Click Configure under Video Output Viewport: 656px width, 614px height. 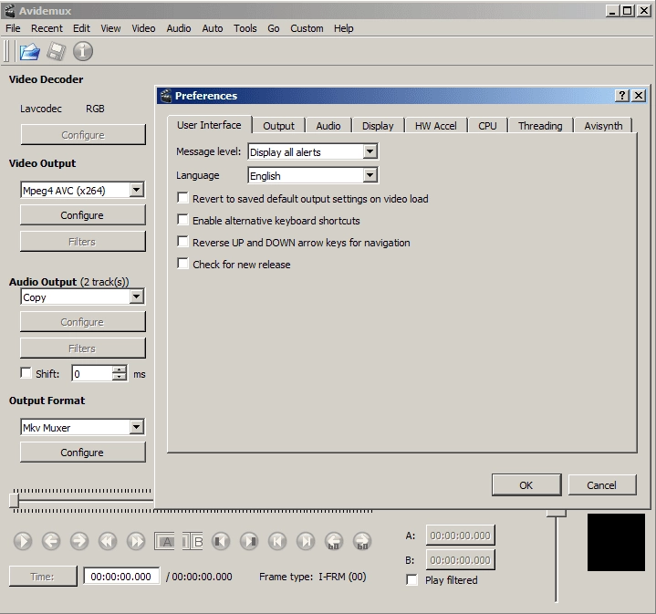(x=82, y=215)
